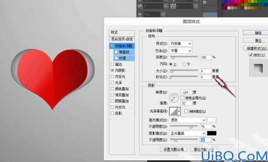Viewport: 268px width, 162px height.
Task: Click the 复位 button
Action: (x=255, y=41)
